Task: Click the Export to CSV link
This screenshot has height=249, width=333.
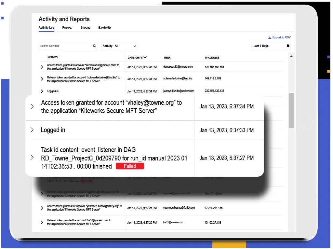Action: click(x=279, y=37)
